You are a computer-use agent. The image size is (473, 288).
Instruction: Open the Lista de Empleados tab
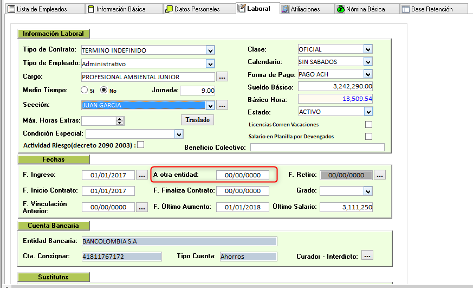42,9
